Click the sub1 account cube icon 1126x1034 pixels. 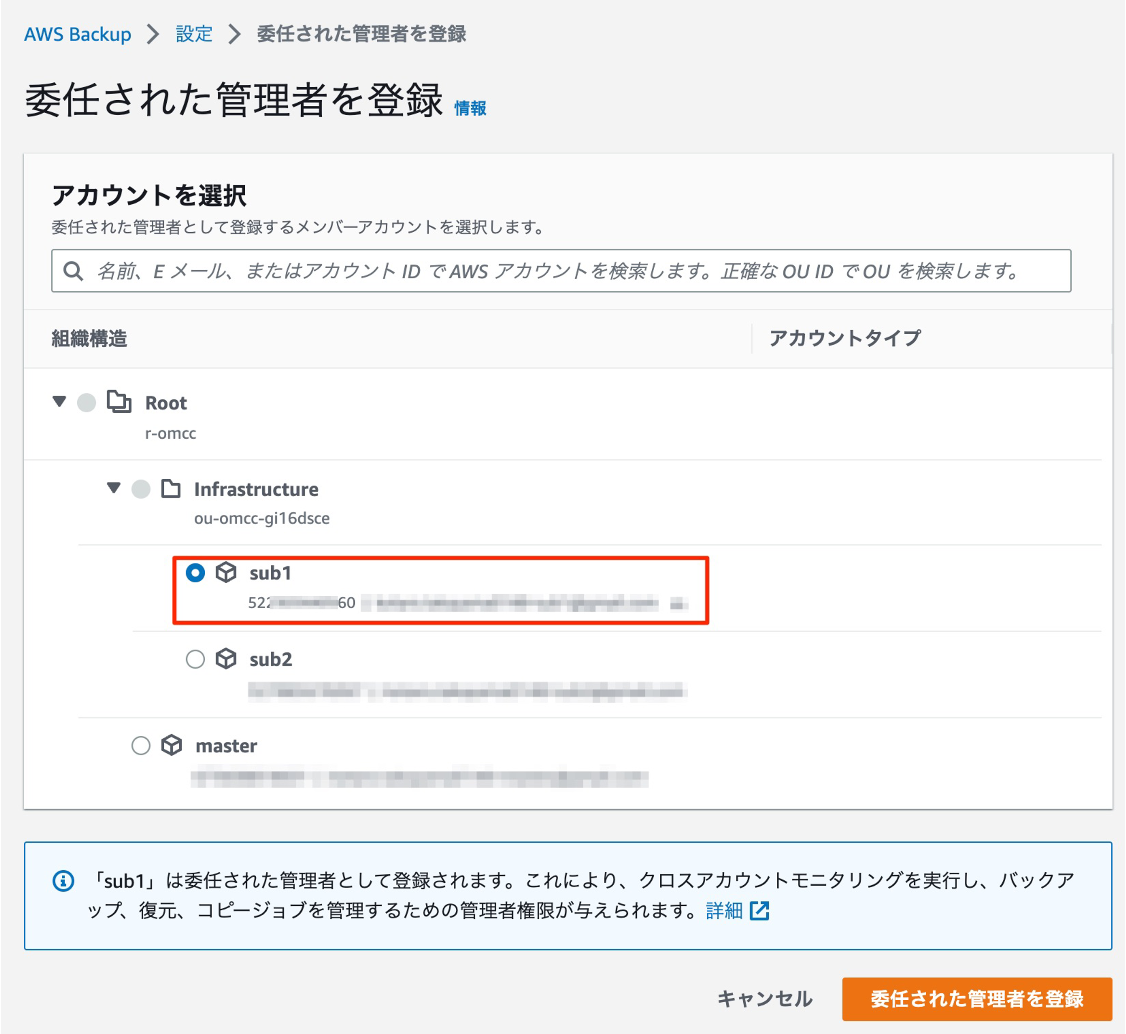tap(226, 572)
